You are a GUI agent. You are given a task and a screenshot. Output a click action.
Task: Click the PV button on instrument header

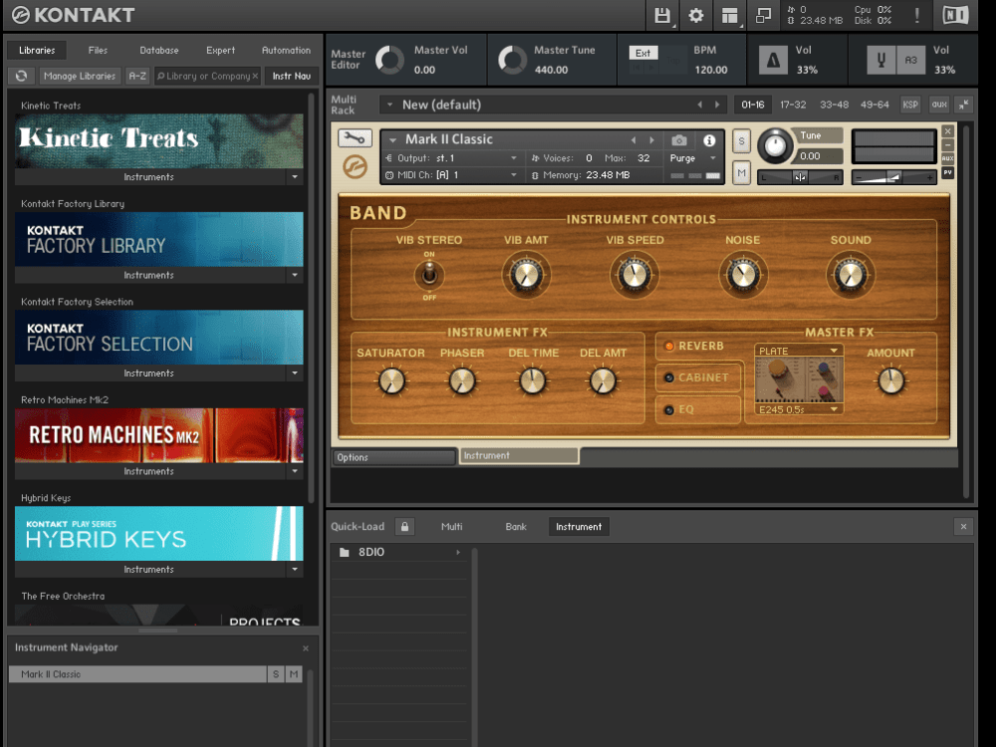point(948,172)
